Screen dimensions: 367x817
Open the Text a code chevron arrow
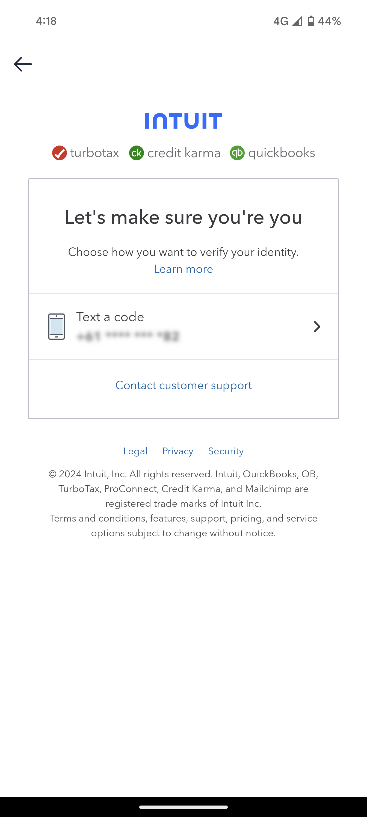(316, 327)
